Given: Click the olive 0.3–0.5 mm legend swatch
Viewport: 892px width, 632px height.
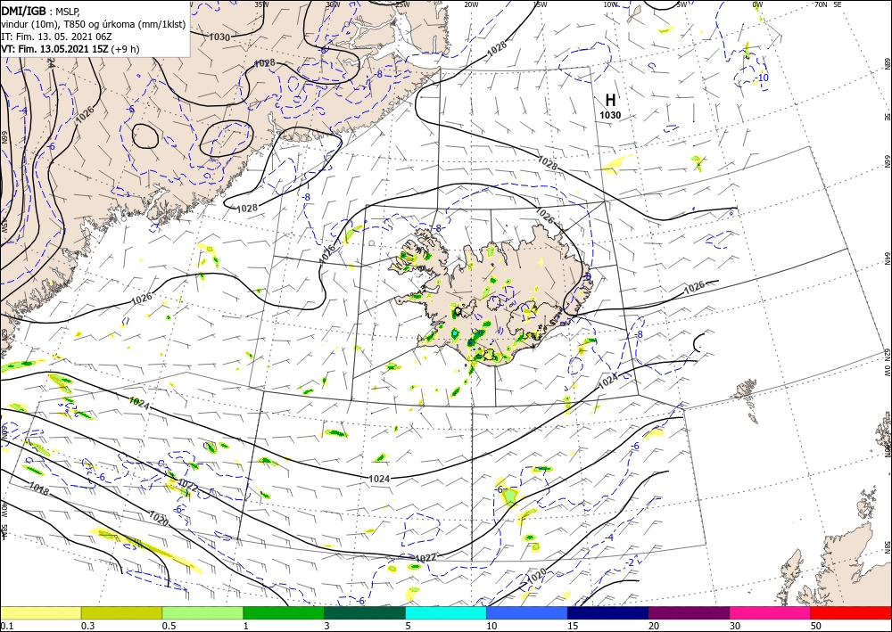Looking at the screenshot, I should point(121,612).
